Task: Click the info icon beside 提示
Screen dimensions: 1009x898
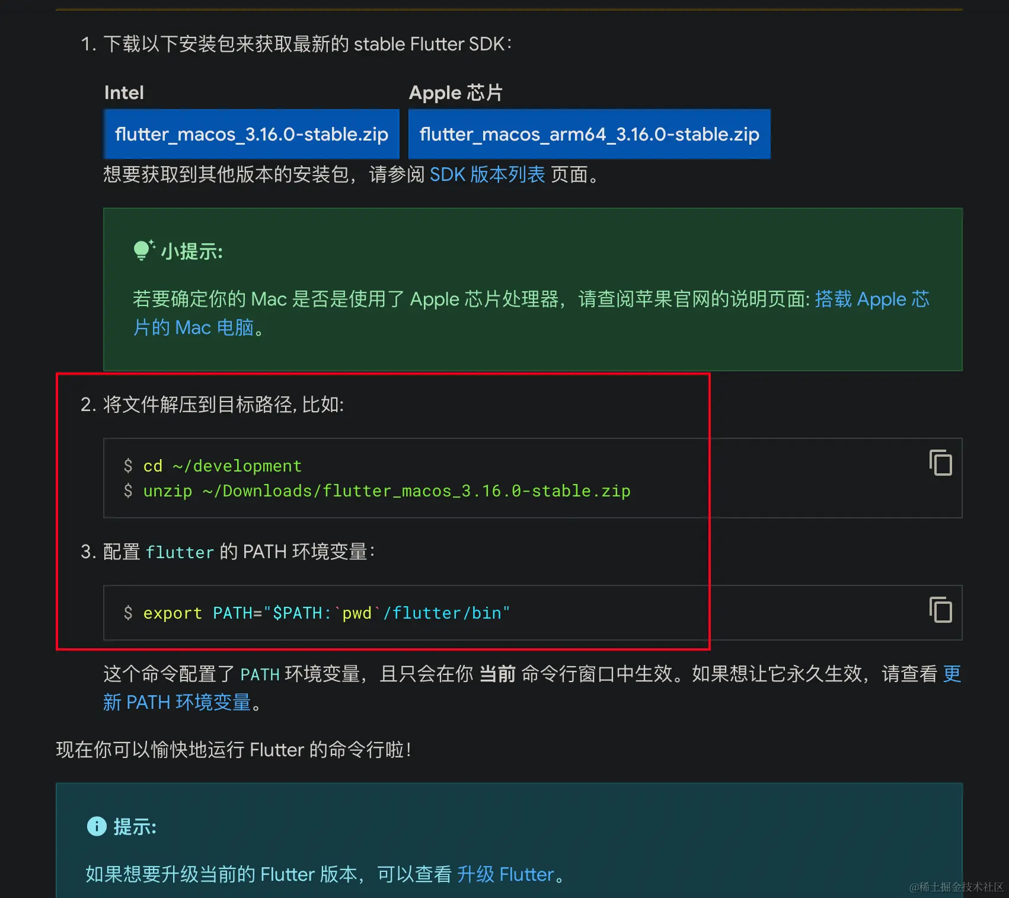Action: [97, 826]
